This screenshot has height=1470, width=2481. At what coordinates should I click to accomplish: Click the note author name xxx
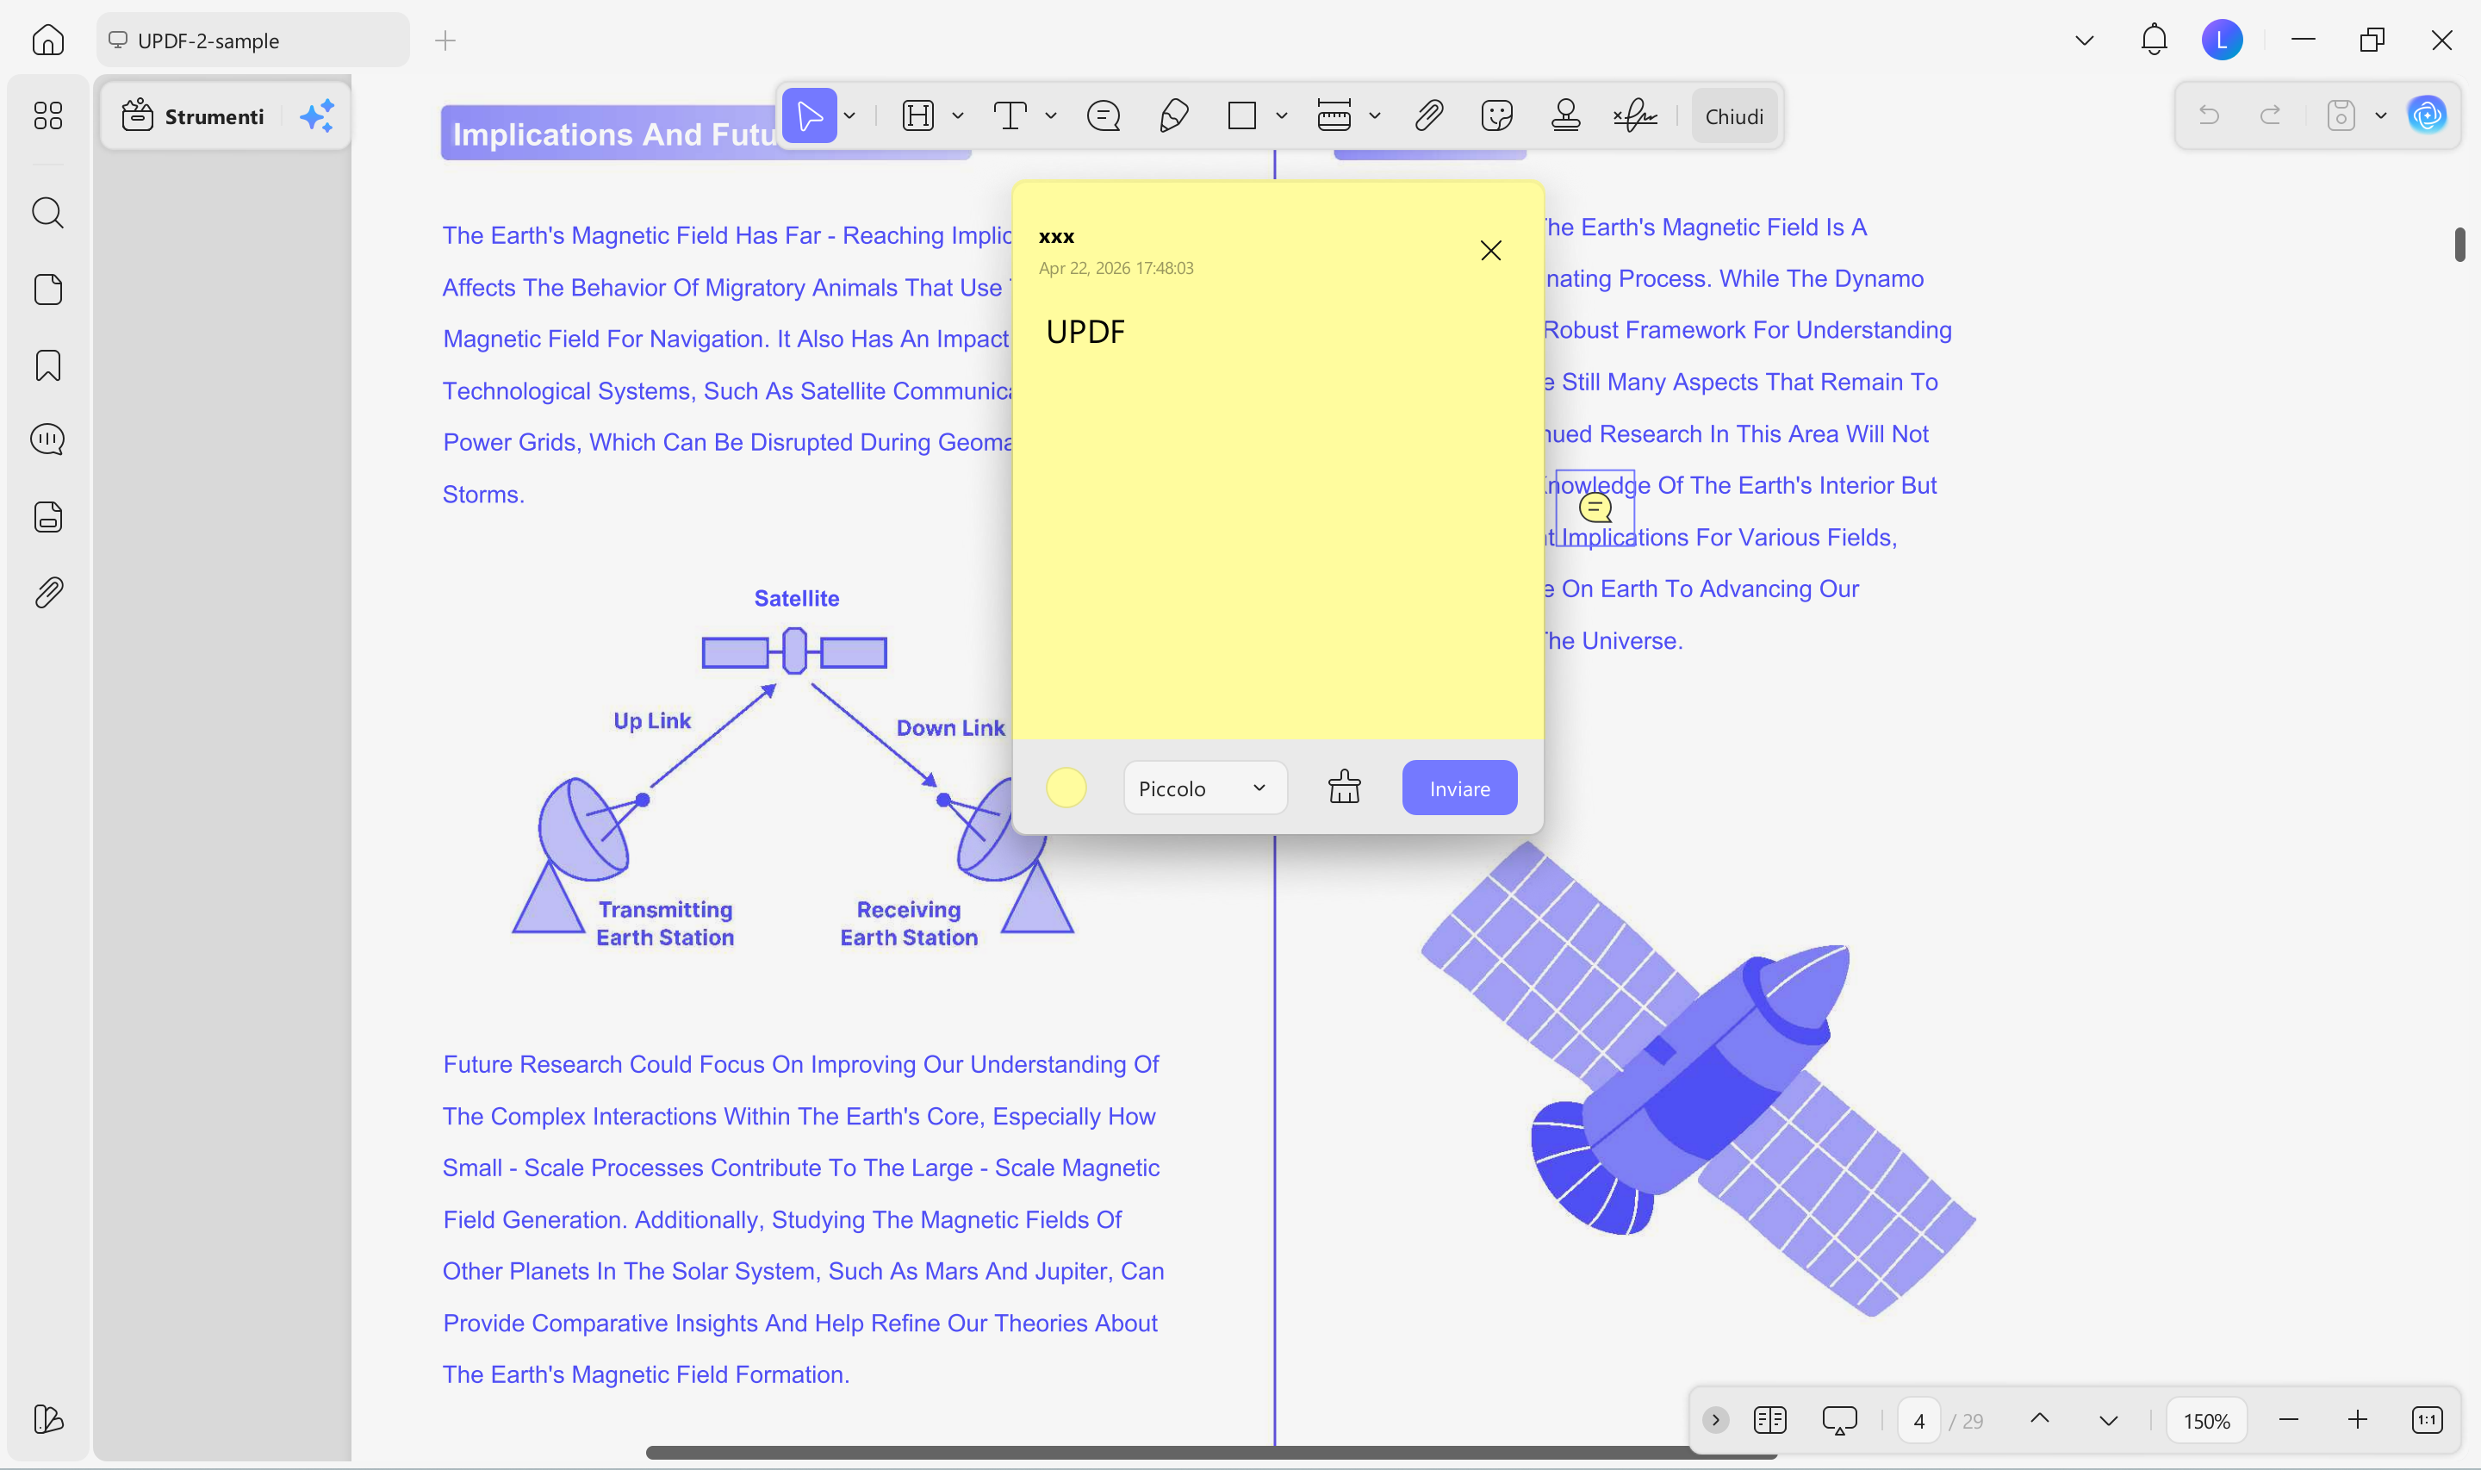pos(1055,237)
